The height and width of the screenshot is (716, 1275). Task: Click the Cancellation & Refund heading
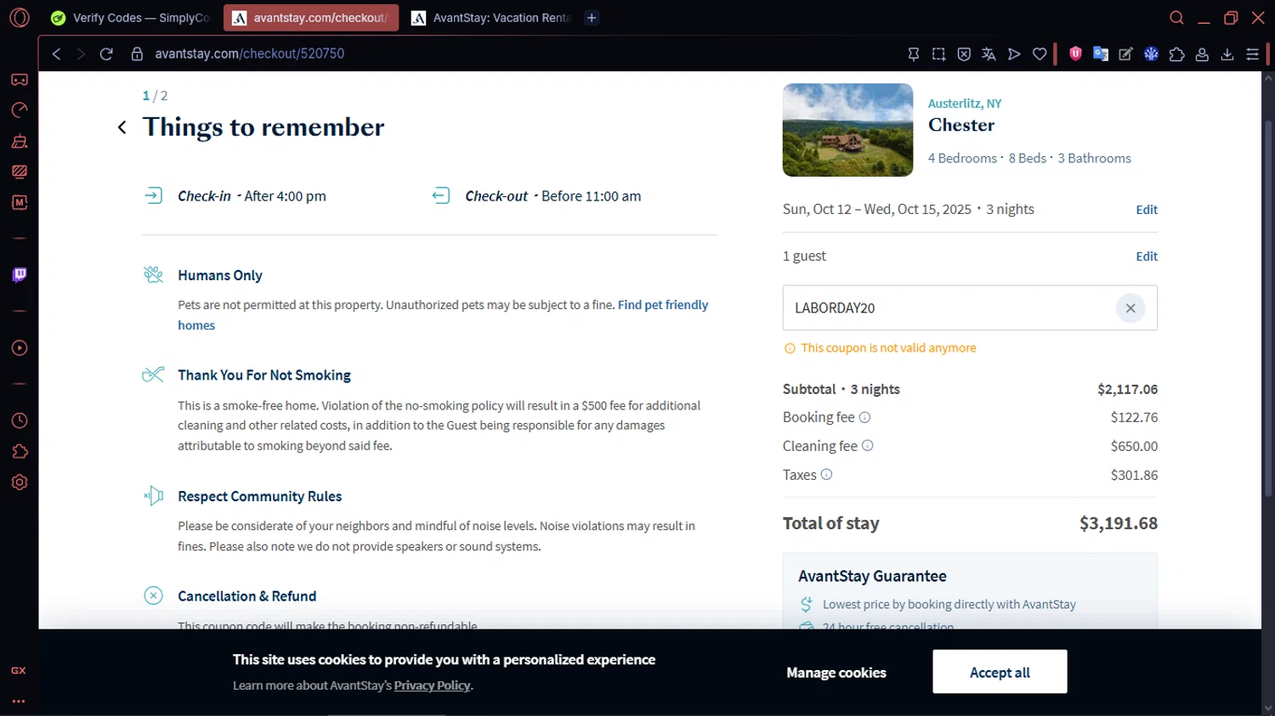click(x=246, y=596)
